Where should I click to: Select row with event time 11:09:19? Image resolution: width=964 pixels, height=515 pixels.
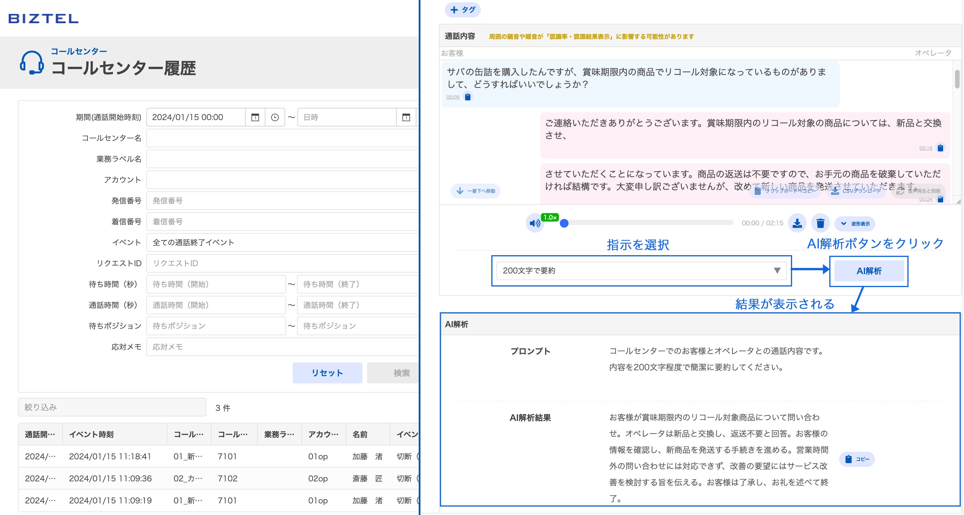(x=219, y=501)
